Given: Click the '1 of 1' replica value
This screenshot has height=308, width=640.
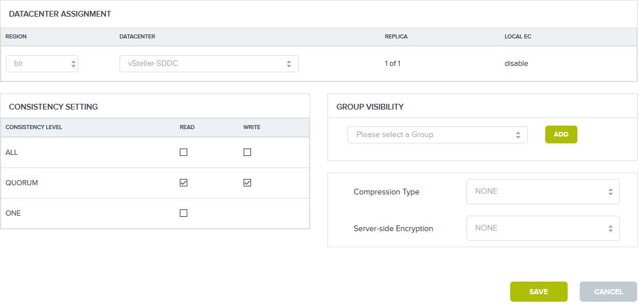Looking at the screenshot, I should [x=392, y=64].
